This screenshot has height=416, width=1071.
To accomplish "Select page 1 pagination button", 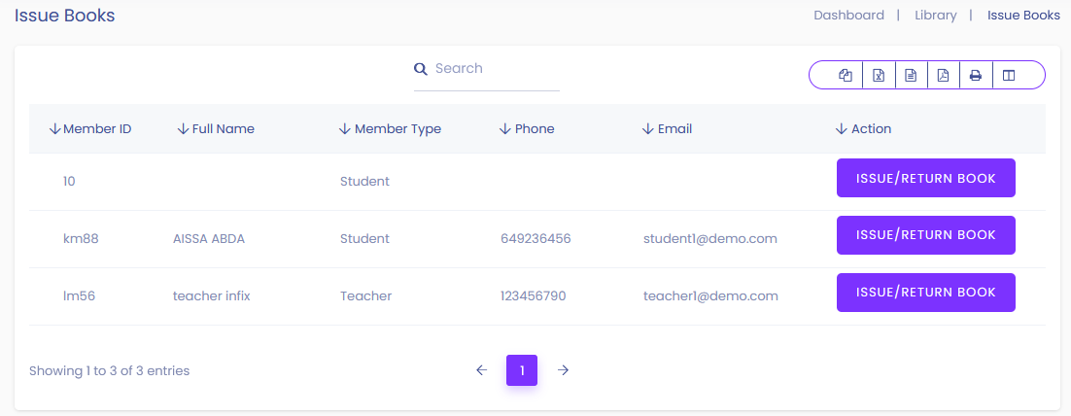I will click(522, 370).
